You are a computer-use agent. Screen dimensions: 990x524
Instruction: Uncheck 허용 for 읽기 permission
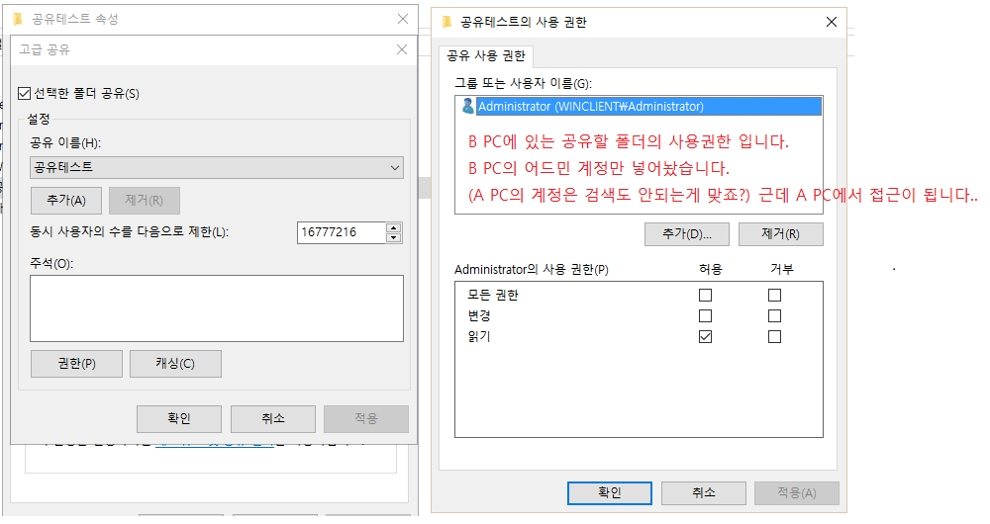click(705, 337)
